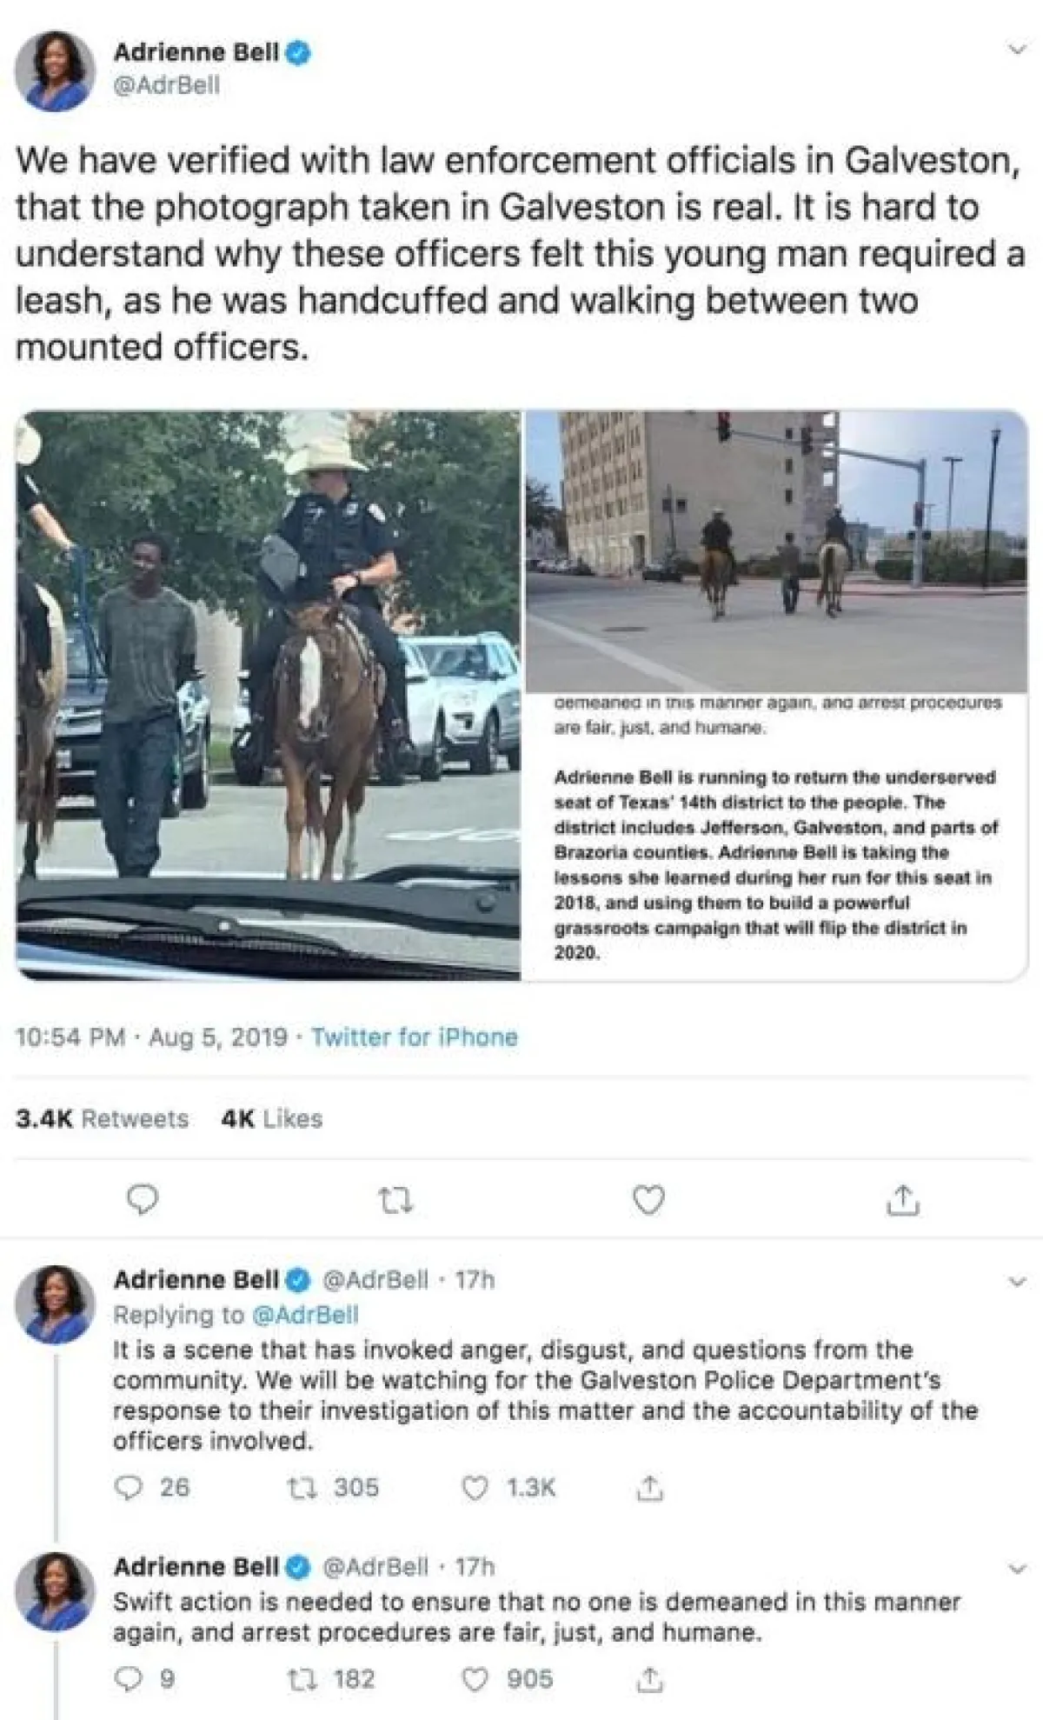View the 3.4K Retweets list
Viewport: 1043px width, 1720px height.
[x=102, y=1119]
